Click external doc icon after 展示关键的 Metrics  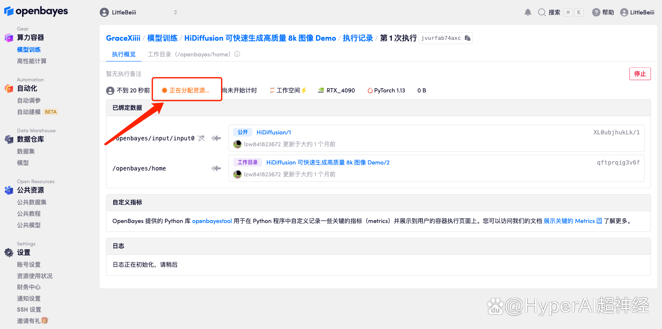click(599, 221)
